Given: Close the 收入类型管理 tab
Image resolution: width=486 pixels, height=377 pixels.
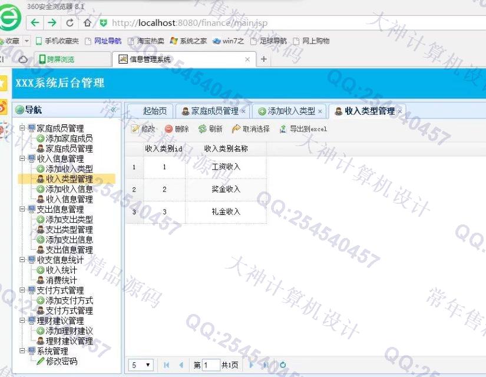Looking at the screenshot, I should pyautogui.click(x=400, y=111).
